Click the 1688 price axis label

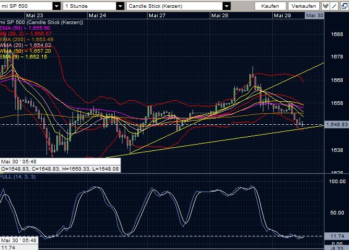(x=337, y=34)
